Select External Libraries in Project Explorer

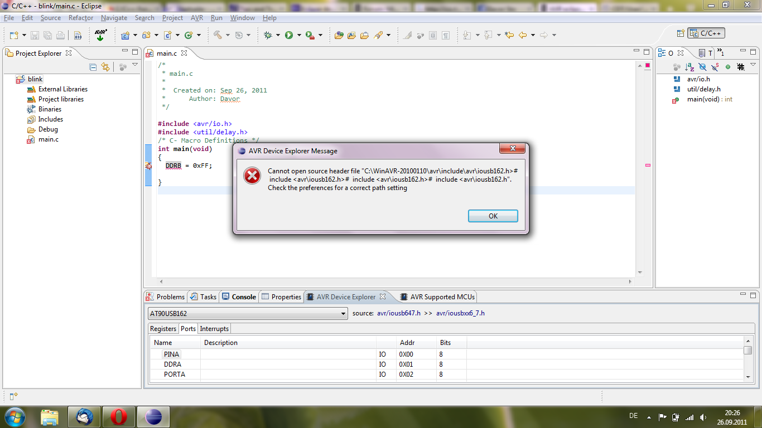pyautogui.click(x=63, y=89)
